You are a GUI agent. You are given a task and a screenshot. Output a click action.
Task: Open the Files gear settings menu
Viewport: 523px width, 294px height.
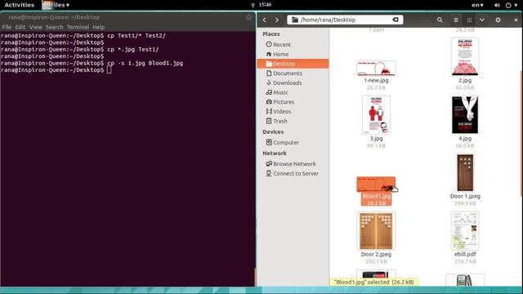498,20
